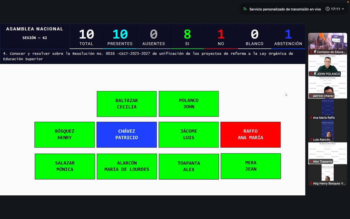This screenshot has height=219, width=350.
Task: Click the green live stream signal icon
Action: pos(245,9)
